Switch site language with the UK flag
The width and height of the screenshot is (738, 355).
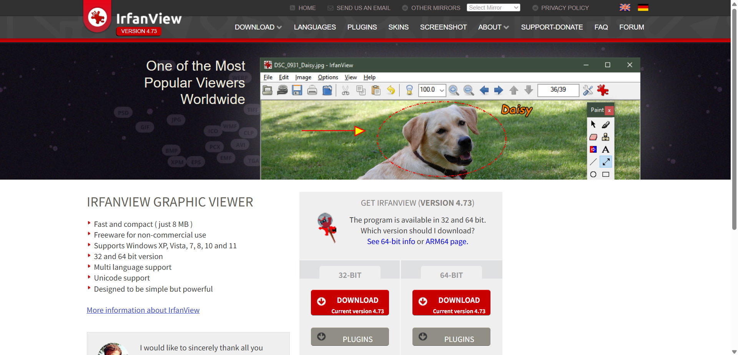pos(625,8)
